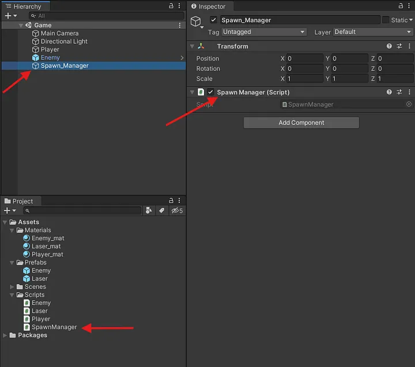This screenshot has height=367, width=415.
Task: Toggle the hidden packages visibility icon
Action: 176,211
